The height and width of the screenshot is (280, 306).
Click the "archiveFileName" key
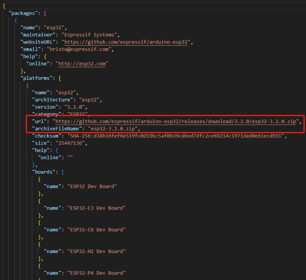[57, 129]
